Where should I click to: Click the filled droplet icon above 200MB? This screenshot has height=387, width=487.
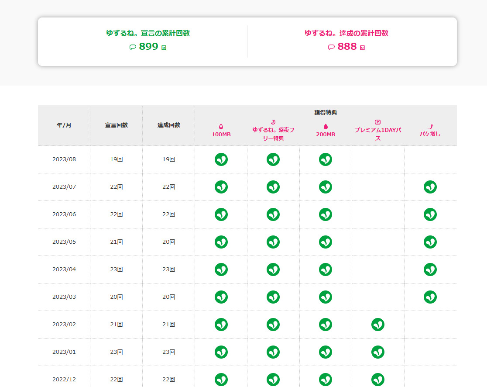(x=326, y=127)
